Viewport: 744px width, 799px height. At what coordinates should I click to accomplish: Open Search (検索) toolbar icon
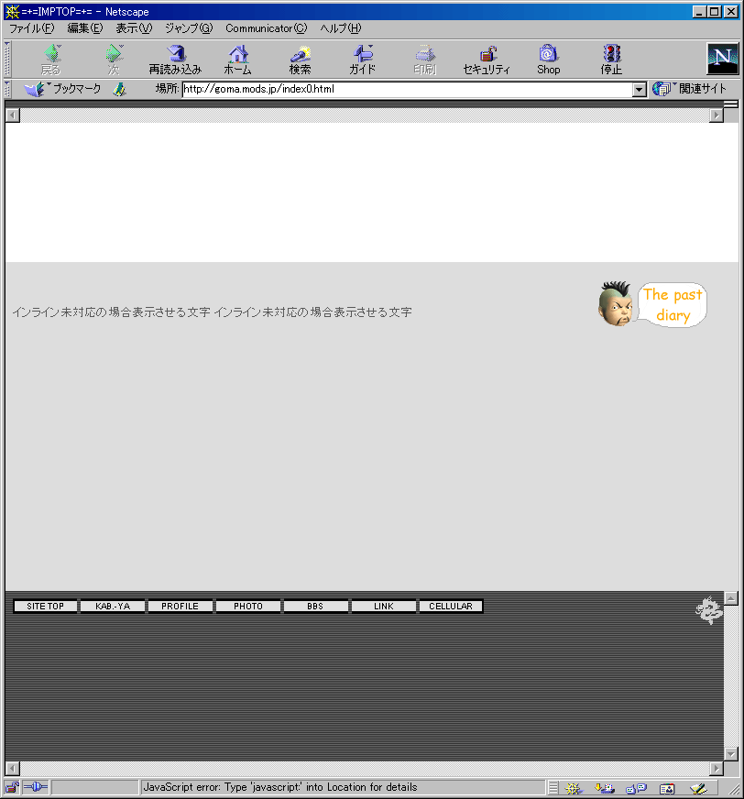[301, 60]
